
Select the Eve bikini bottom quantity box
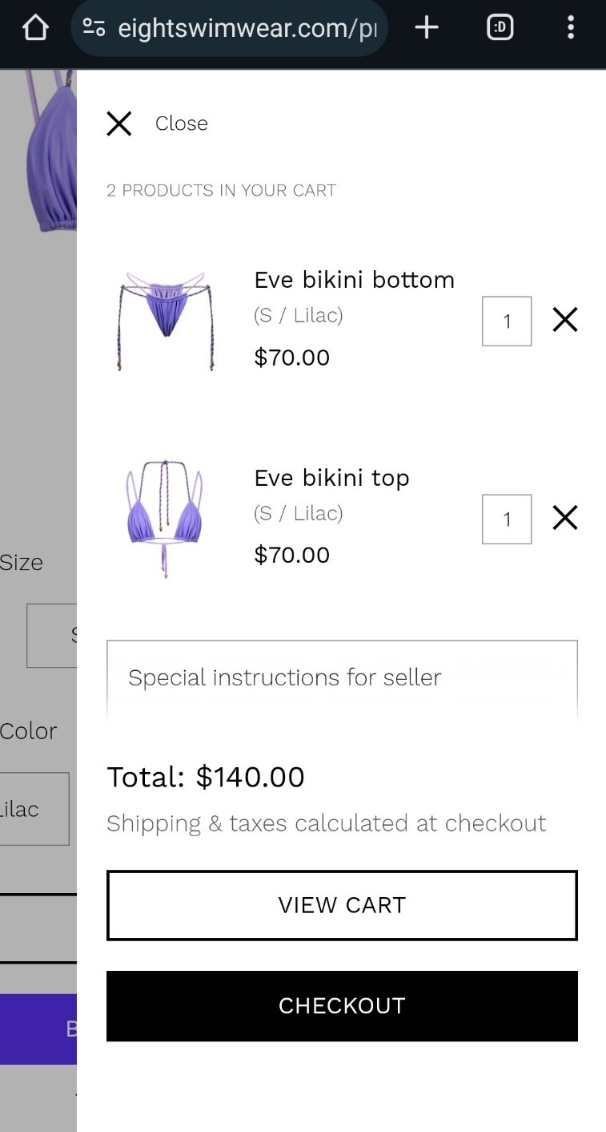(x=507, y=321)
